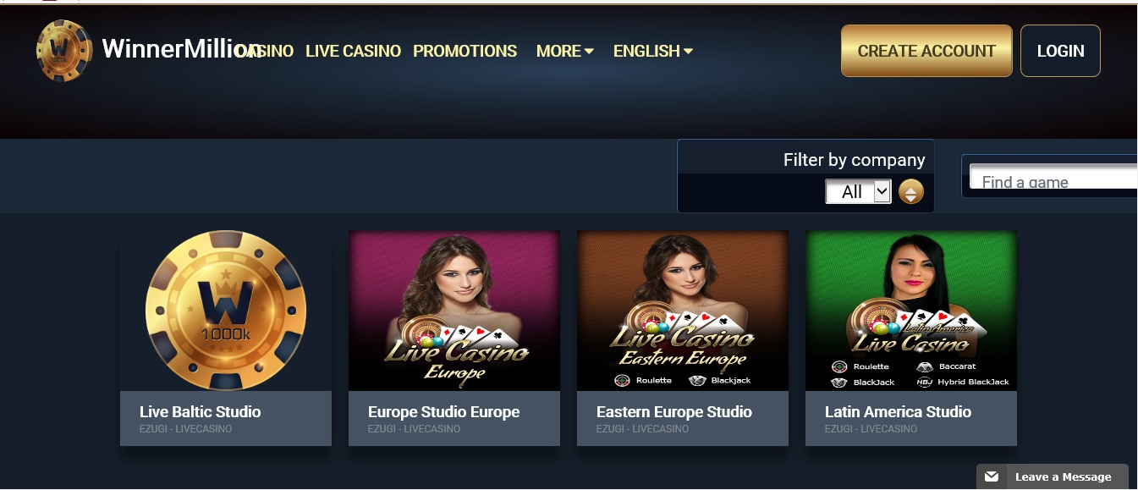This screenshot has height=490, width=1138.
Task: Click the WinnerMillion gold chip logo
Action: pos(64,51)
